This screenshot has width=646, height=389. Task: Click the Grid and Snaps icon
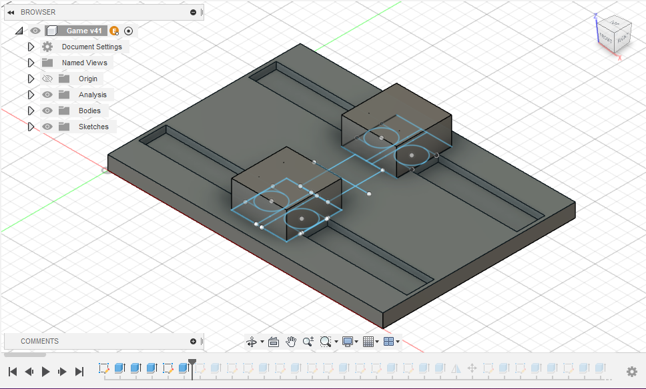point(368,341)
